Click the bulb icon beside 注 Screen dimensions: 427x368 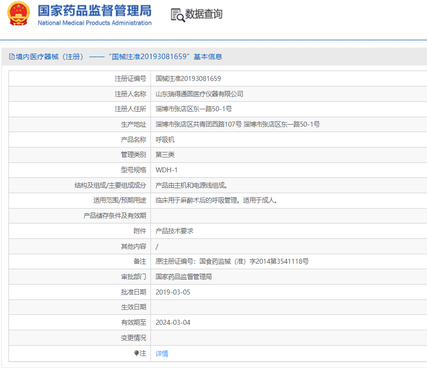point(137,353)
